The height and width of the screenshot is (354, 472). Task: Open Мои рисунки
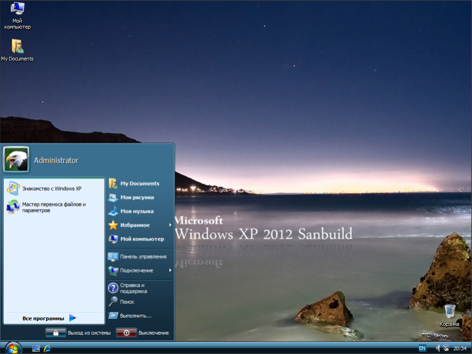point(140,197)
